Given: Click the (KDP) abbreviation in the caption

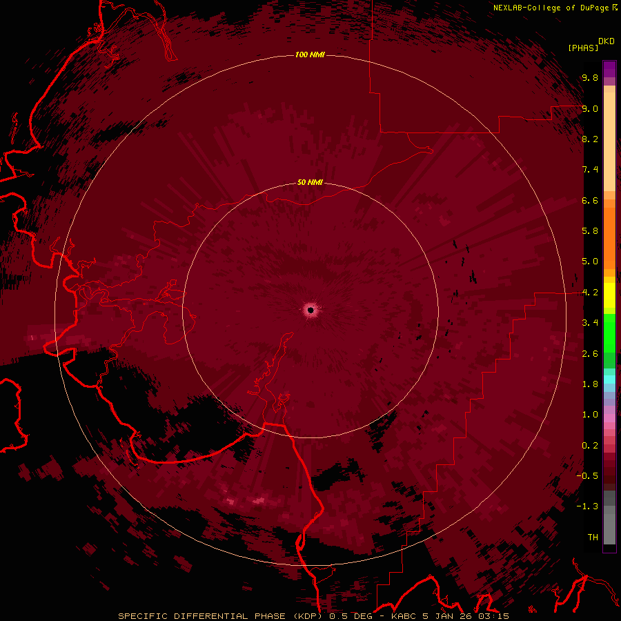Looking at the screenshot, I should (x=309, y=616).
